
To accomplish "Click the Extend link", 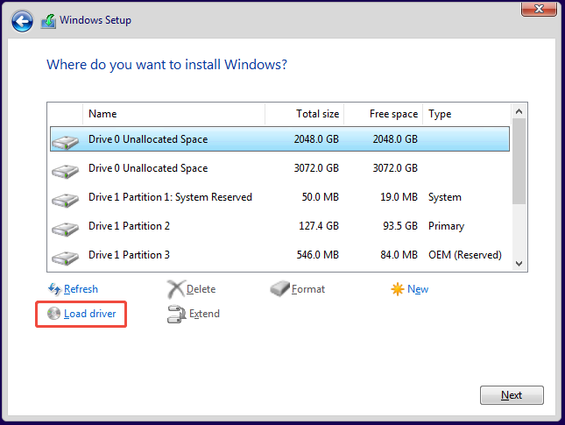I will pyautogui.click(x=204, y=314).
